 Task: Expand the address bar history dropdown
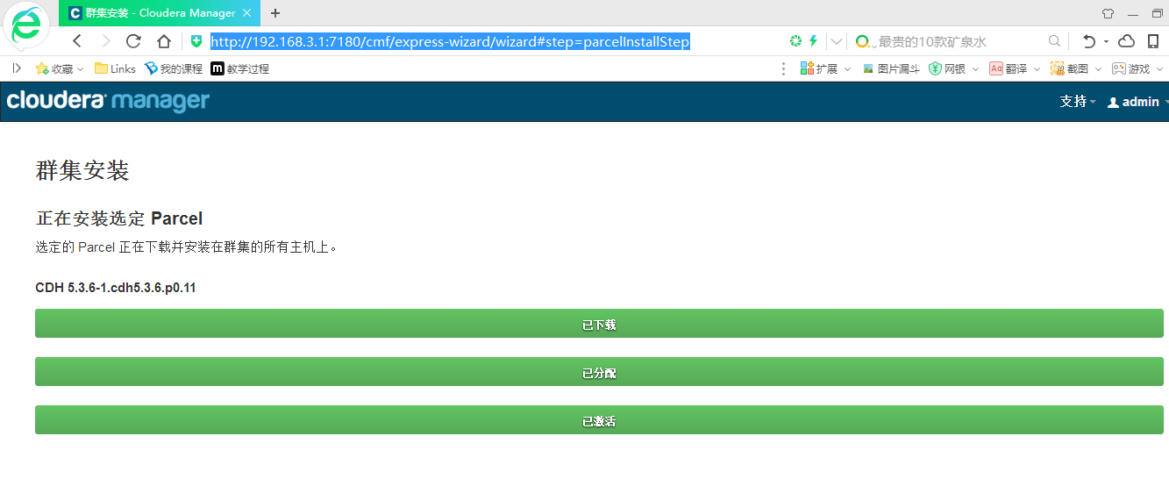click(836, 41)
